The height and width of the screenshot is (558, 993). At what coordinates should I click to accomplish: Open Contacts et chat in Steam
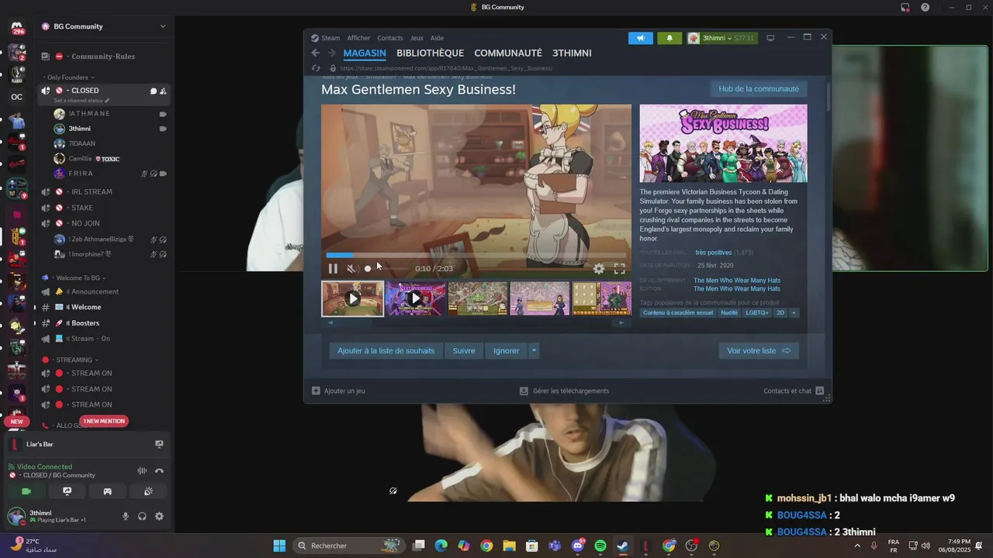(794, 391)
